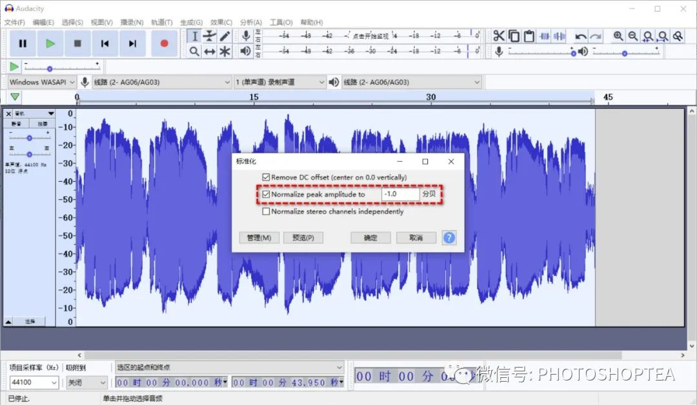Activate the Zoom tool
This screenshot has width=697, height=405.
point(195,51)
